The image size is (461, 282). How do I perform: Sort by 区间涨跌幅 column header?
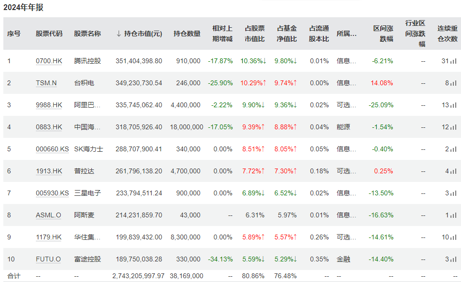(x=383, y=34)
